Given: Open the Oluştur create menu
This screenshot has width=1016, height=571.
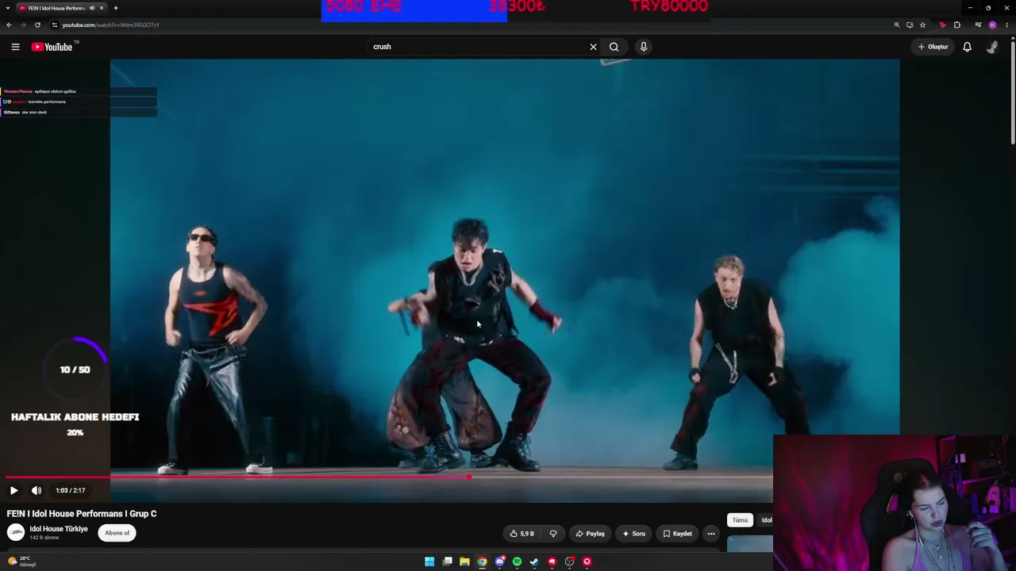Looking at the screenshot, I should 933,47.
